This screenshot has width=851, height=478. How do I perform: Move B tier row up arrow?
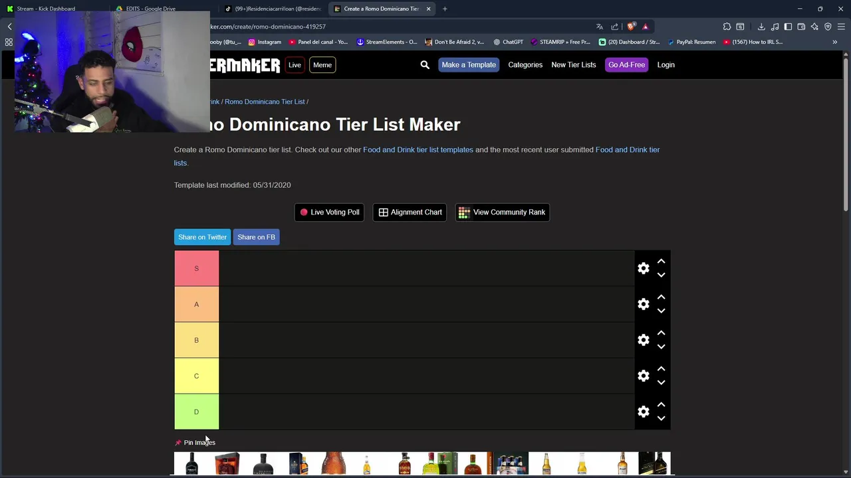pyautogui.click(x=661, y=333)
